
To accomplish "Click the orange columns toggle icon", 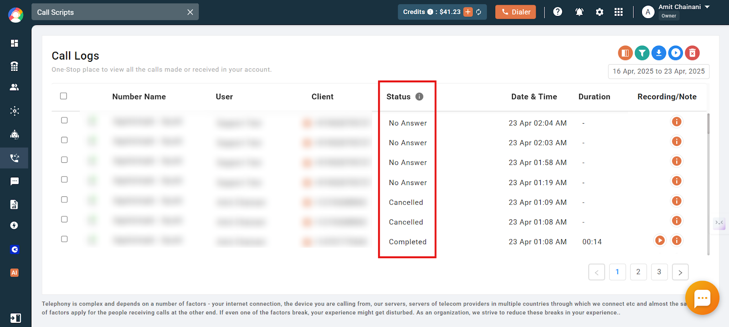I will pyautogui.click(x=625, y=53).
